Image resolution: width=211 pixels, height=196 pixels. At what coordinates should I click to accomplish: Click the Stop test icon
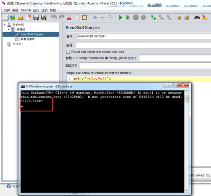point(136,18)
